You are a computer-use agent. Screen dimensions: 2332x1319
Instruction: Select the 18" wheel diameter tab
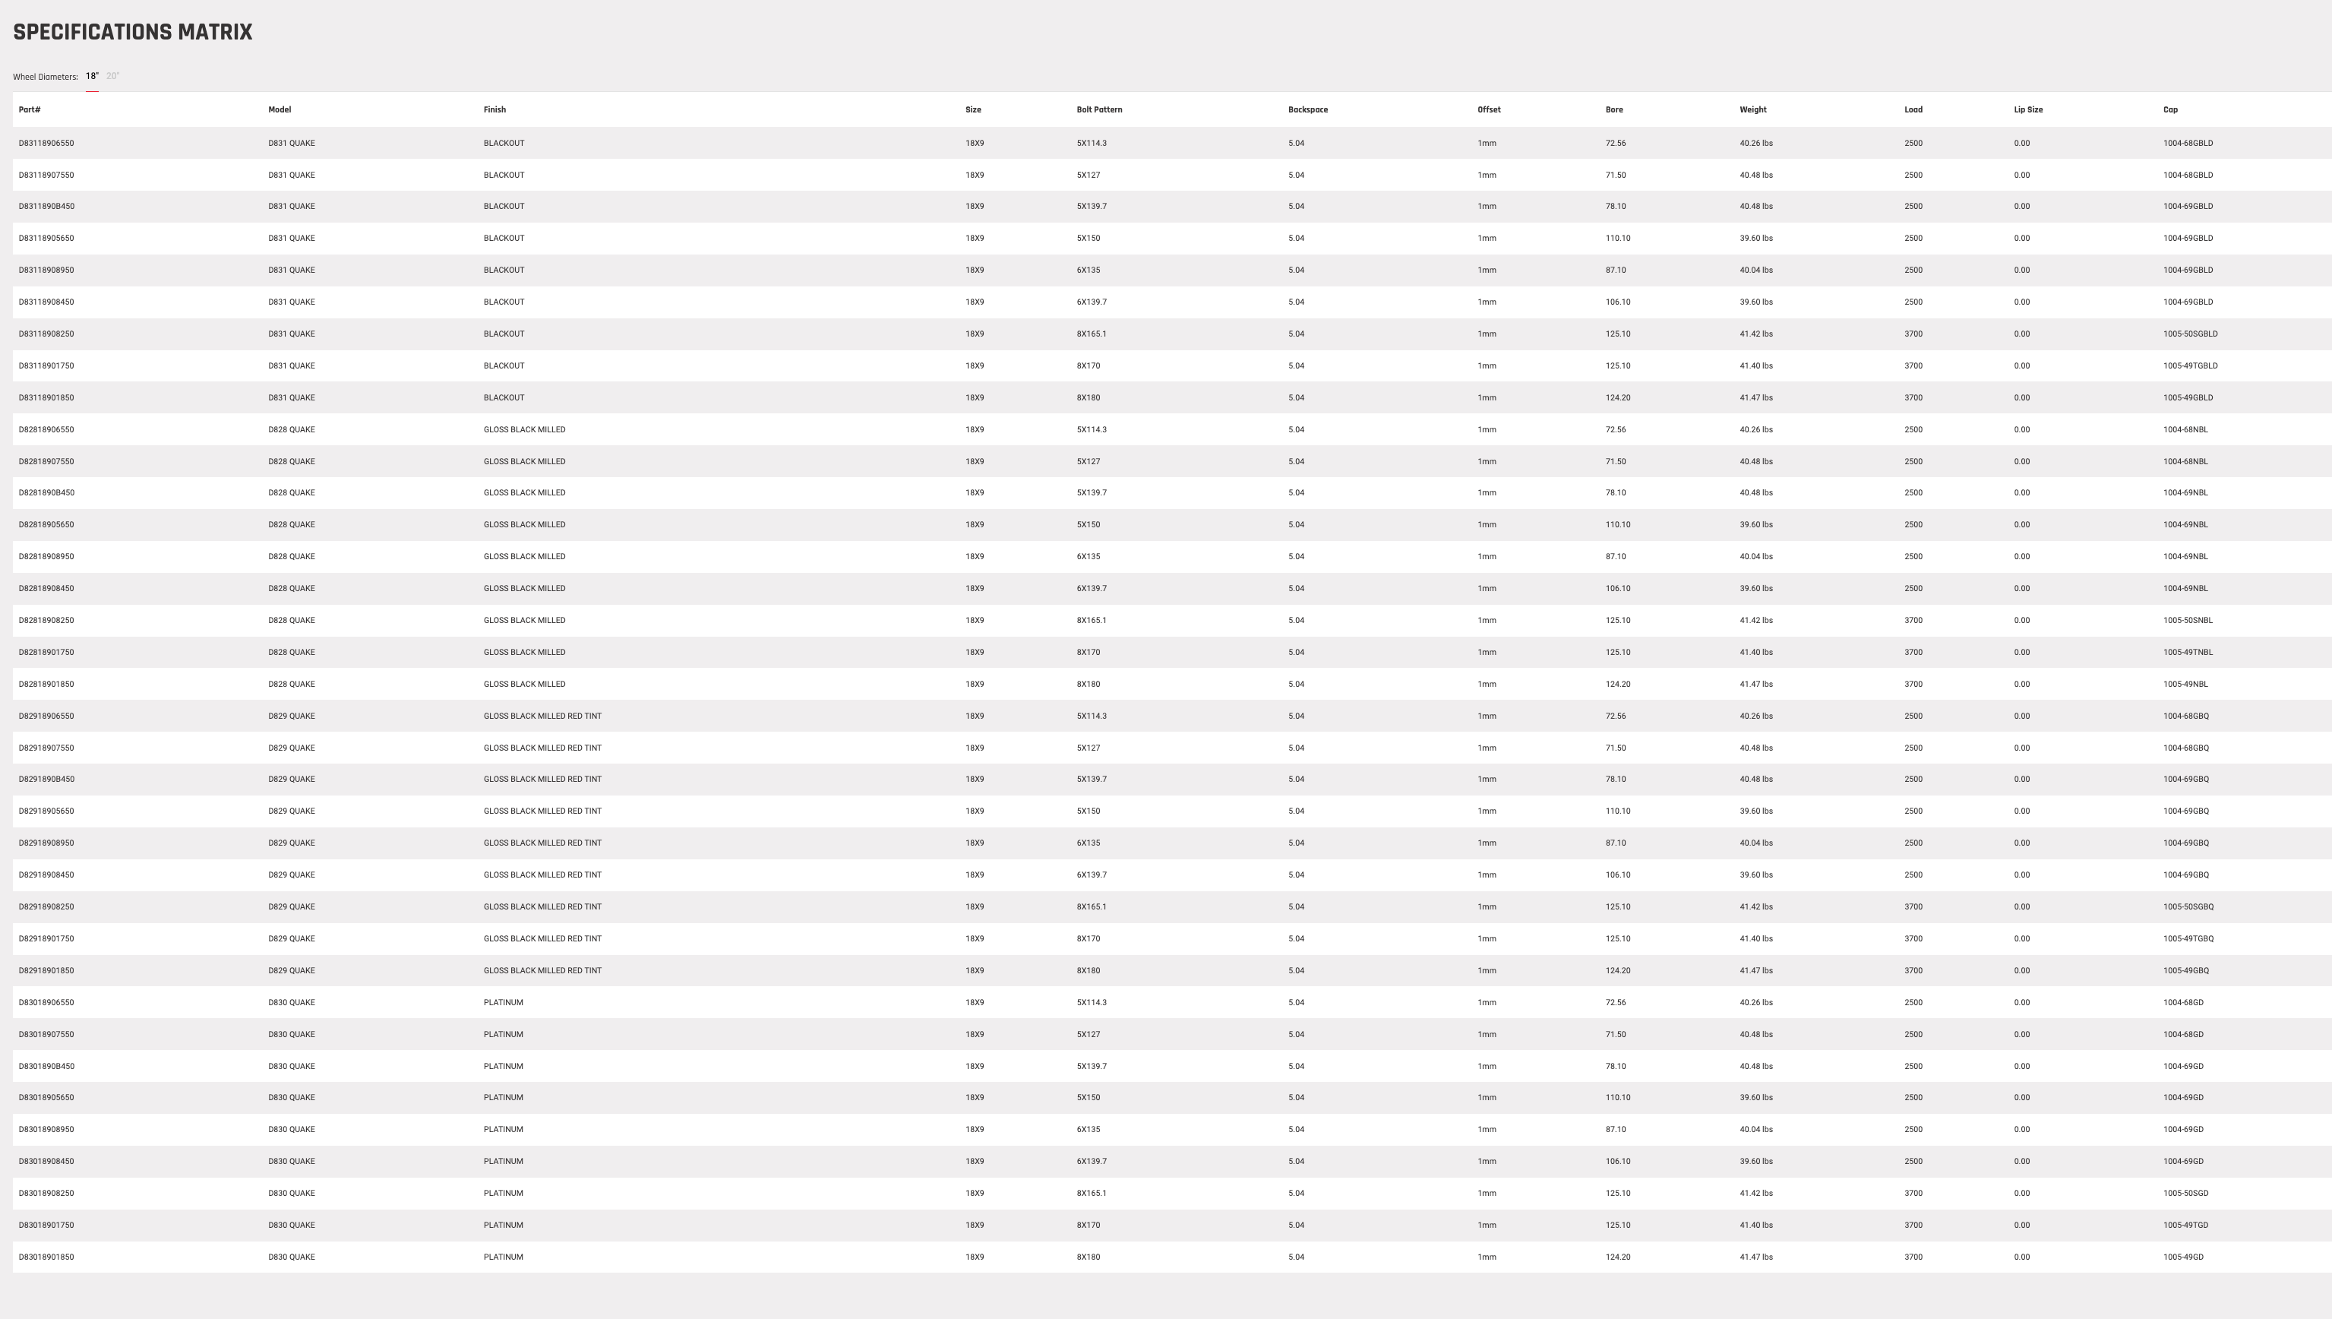coord(91,76)
